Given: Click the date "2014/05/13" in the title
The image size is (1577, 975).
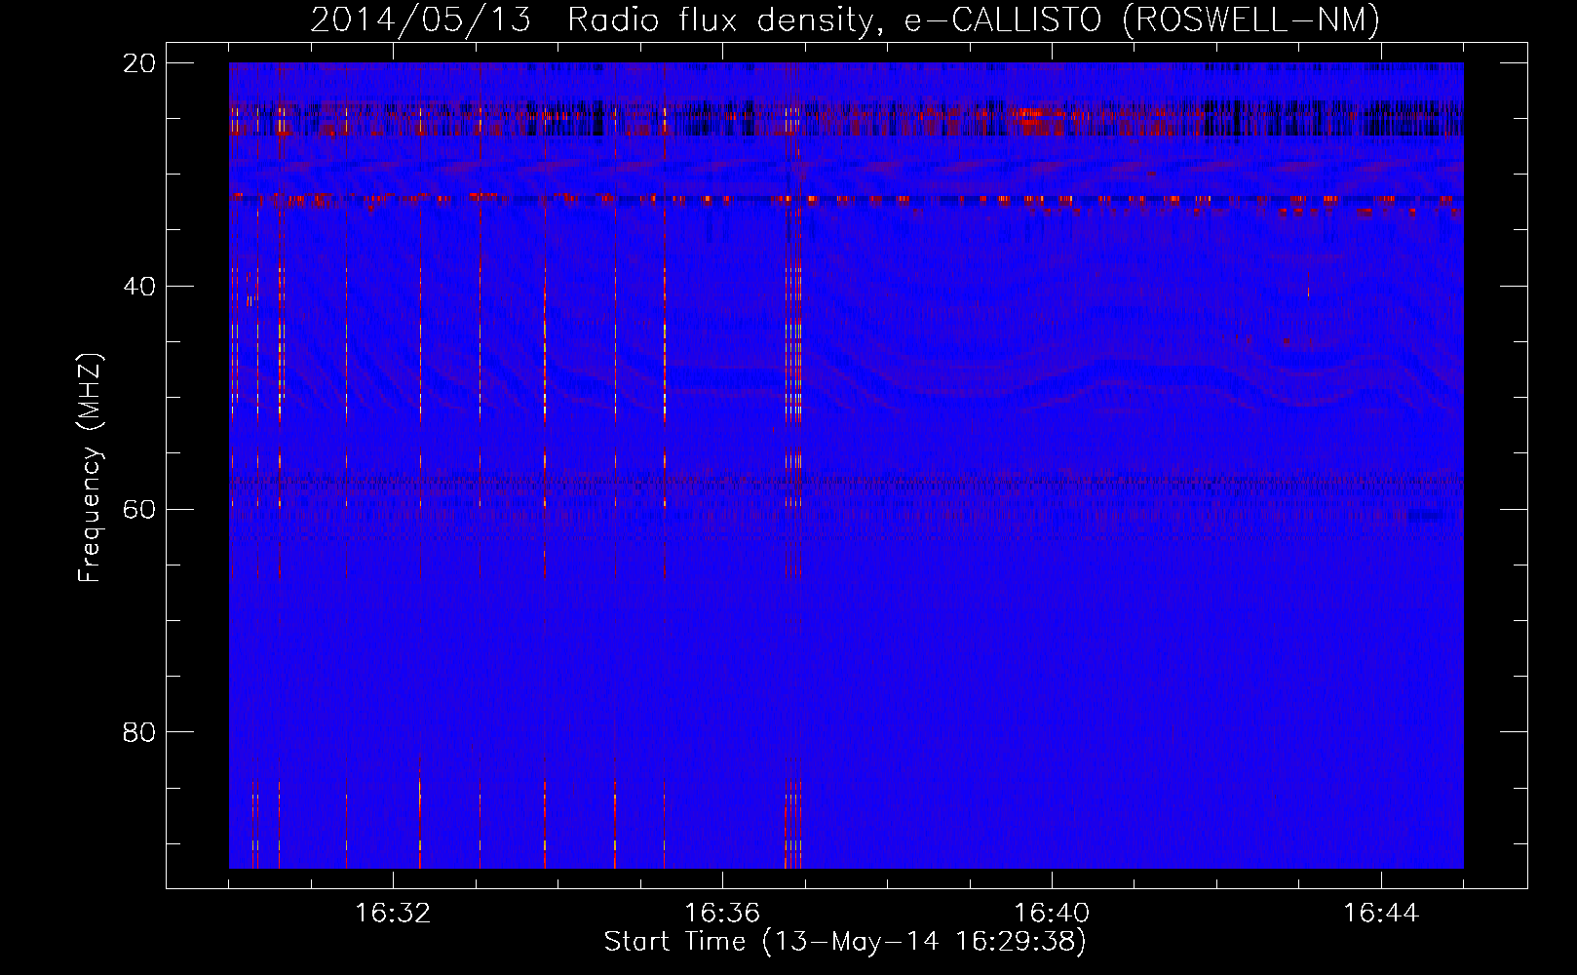Looking at the screenshot, I should (421, 19).
